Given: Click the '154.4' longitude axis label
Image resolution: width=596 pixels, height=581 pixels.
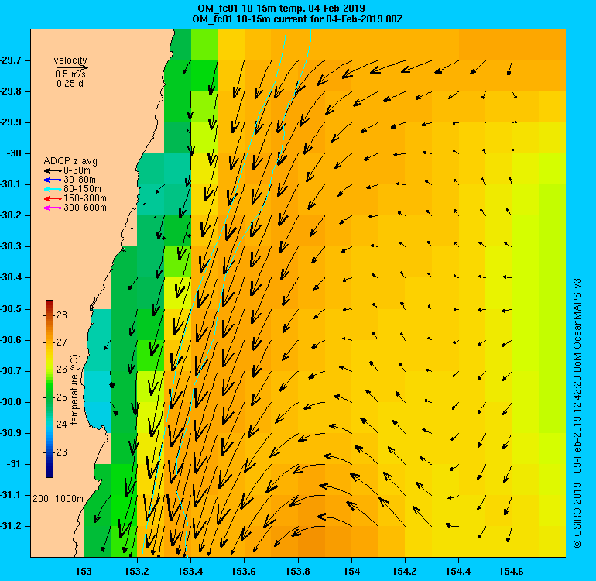Looking at the screenshot, I should (458, 571).
